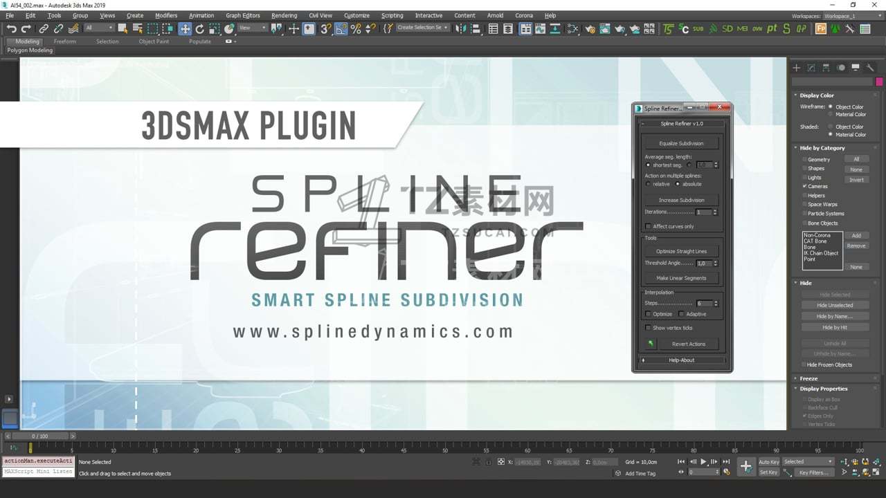886x498 pixels.
Task: Click the 0 / 100 time slider
Action: 40,436
